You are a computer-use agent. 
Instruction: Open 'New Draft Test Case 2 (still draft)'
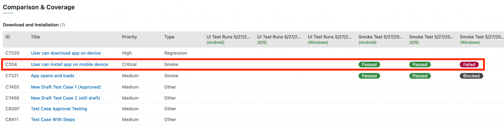tap(65, 98)
